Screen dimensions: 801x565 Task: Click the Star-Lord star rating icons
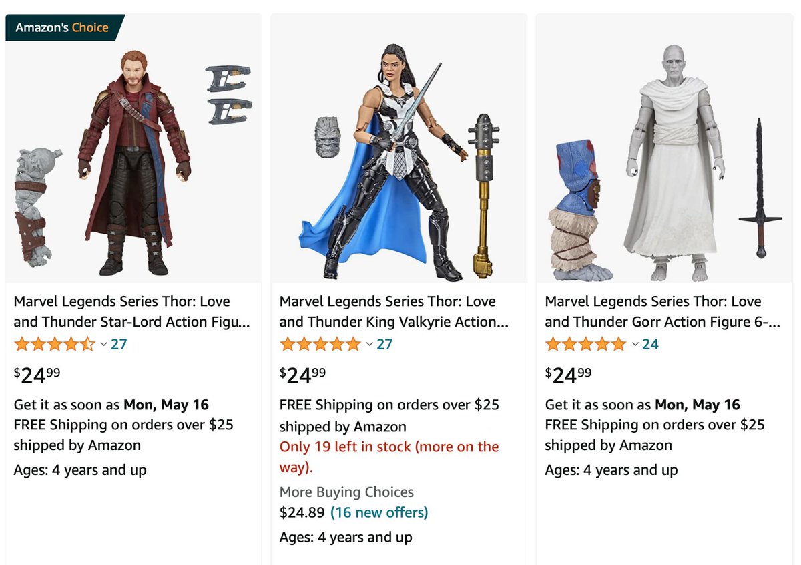point(55,345)
